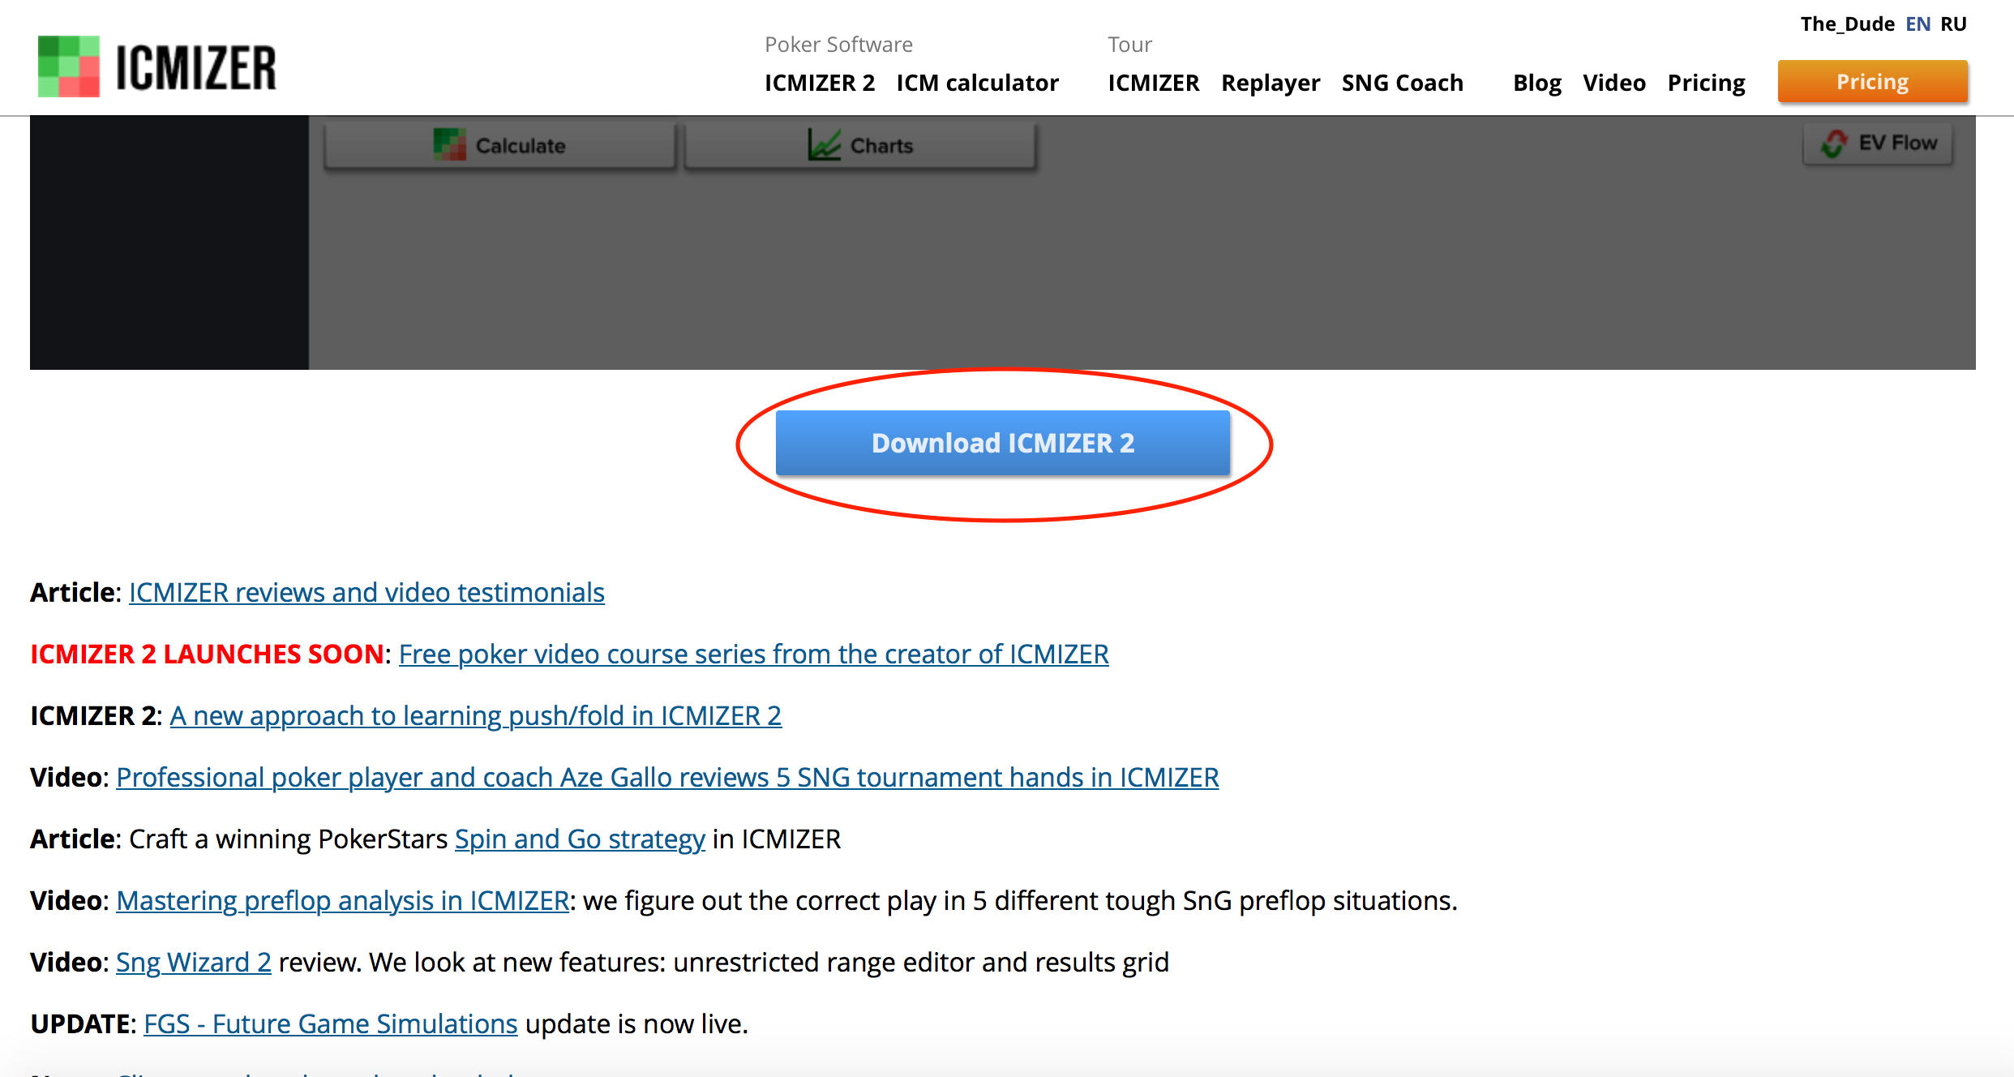Image resolution: width=2014 pixels, height=1077 pixels.
Task: Go to the Video page
Action: click(1614, 83)
